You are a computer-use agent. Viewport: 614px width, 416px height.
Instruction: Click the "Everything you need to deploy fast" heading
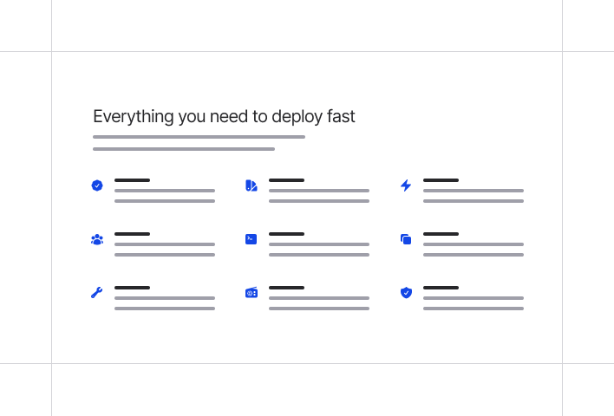pos(224,116)
